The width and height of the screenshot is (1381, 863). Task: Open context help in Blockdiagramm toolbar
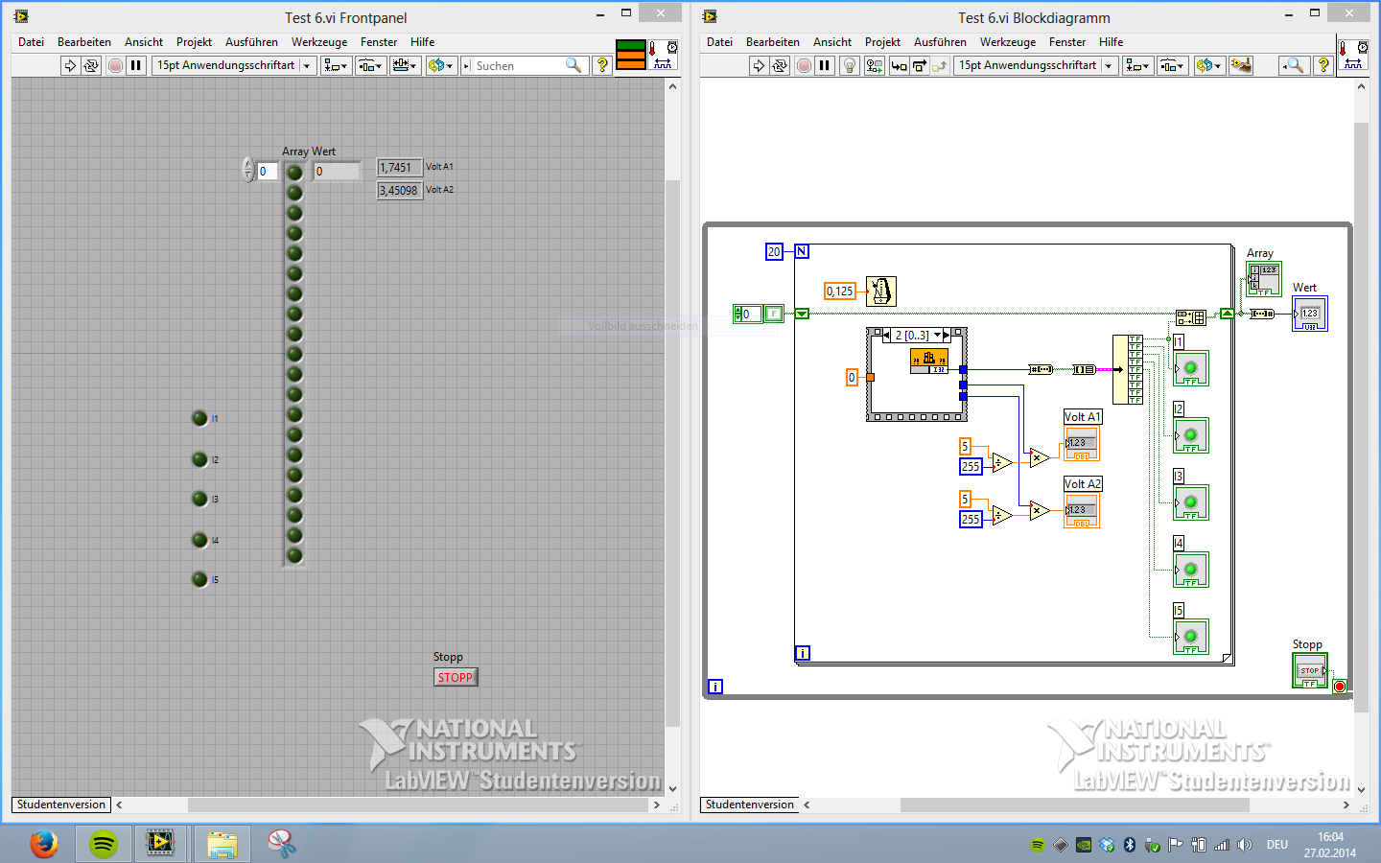pos(1323,65)
